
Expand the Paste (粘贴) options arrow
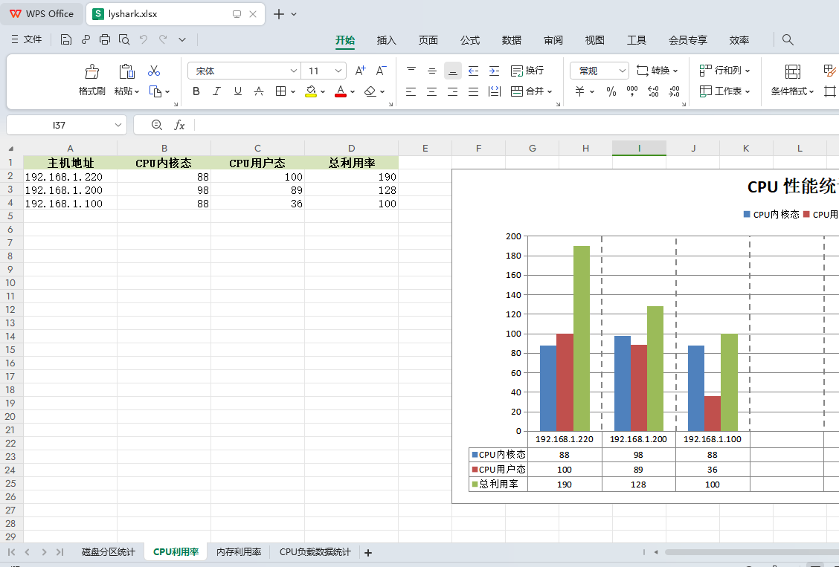tap(137, 92)
